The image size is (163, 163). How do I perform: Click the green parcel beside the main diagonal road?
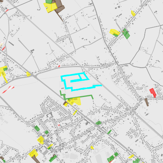coord(98,123)
